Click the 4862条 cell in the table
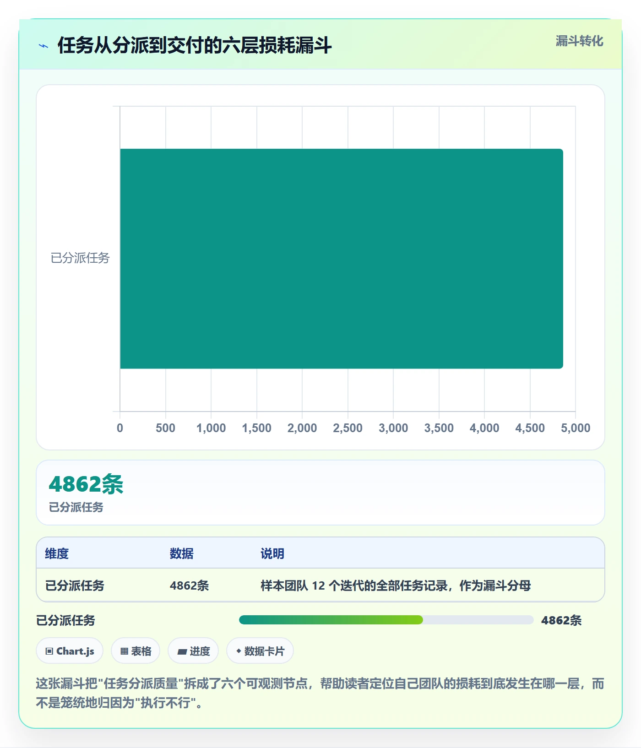This screenshot has height=748, width=641. pyautogui.click(x=189, y=585)
